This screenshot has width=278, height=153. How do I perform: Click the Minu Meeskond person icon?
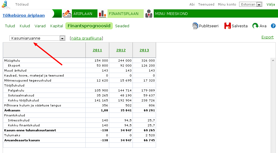point(149,13)
